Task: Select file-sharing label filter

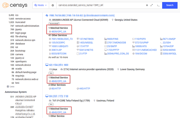Action: (x=21, y=37)
